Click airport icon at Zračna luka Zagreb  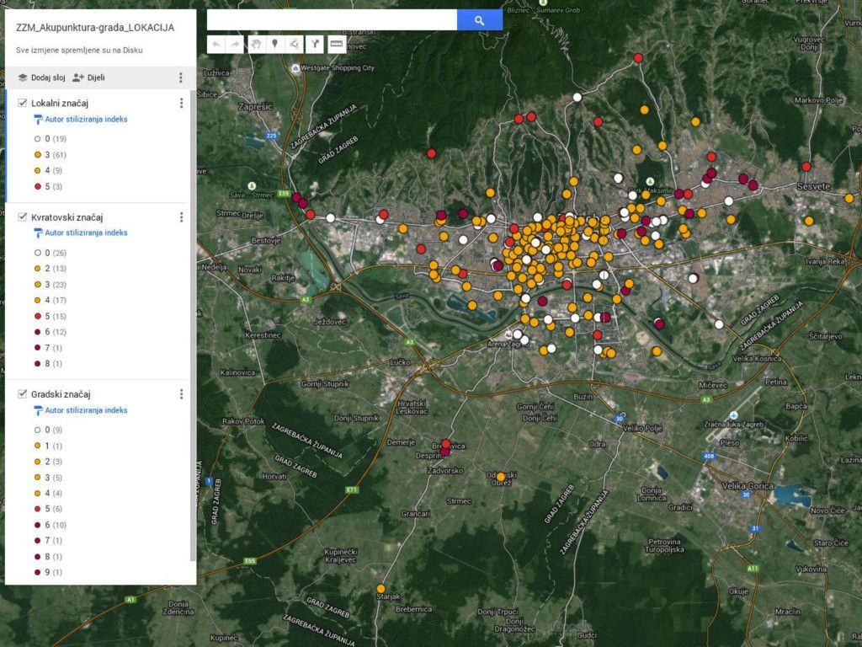(x=733, y=414)
